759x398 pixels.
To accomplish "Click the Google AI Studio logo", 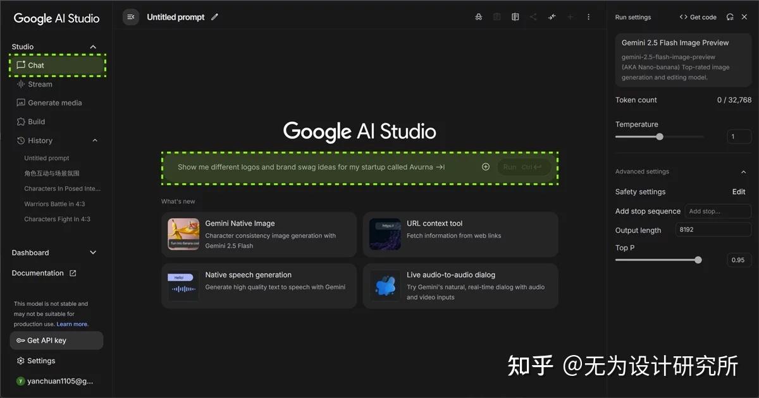I will coord(56,18).
